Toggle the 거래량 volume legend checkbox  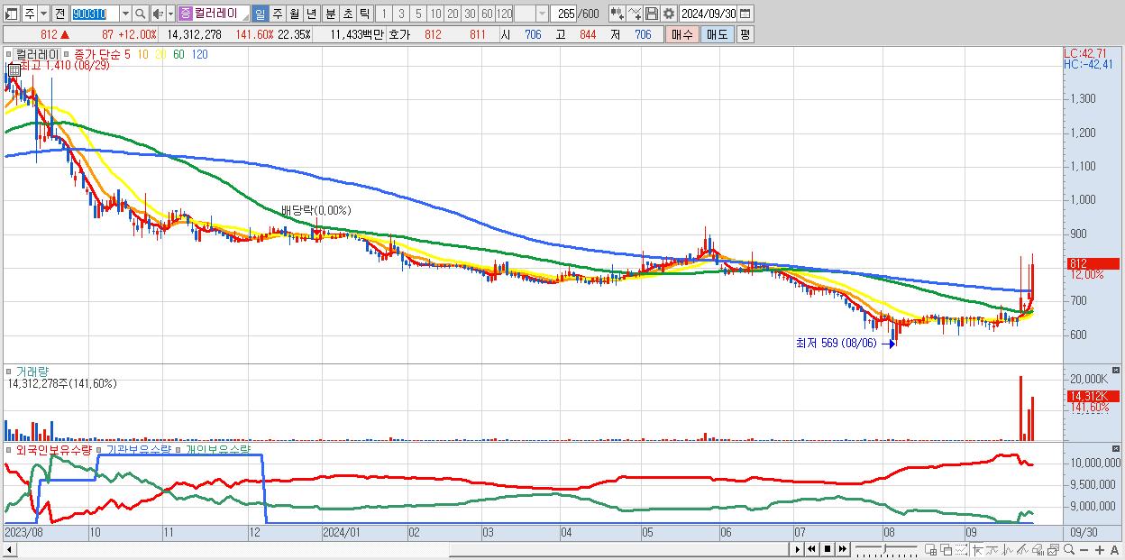click(x=9, y=372)
